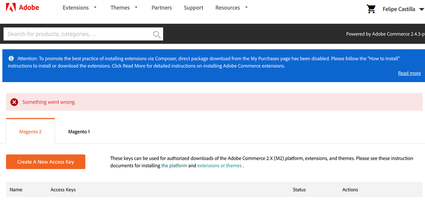Click the Access Keys column header
This screenshot has height=201, width=425.
click(x=63, y=190)
